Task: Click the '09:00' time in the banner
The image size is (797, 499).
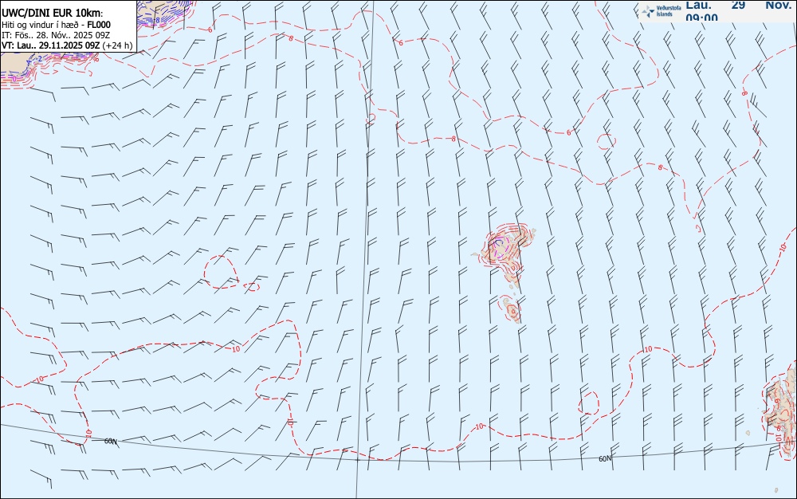Action: pyautogui.click(x=701, y=18)
